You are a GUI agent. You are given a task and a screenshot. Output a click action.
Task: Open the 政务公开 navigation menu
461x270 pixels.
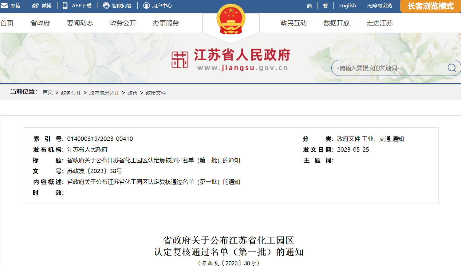point(123,23)
